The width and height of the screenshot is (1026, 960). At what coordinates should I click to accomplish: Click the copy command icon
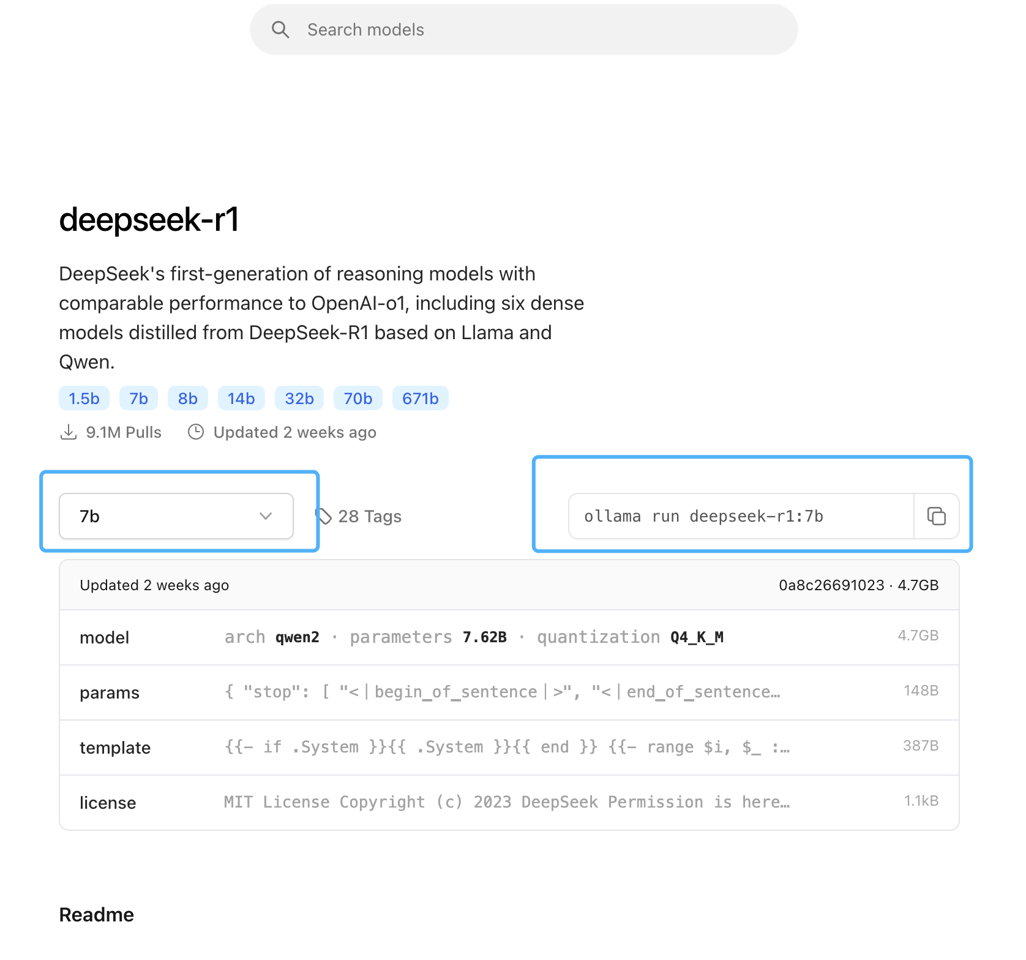(936, 517)
